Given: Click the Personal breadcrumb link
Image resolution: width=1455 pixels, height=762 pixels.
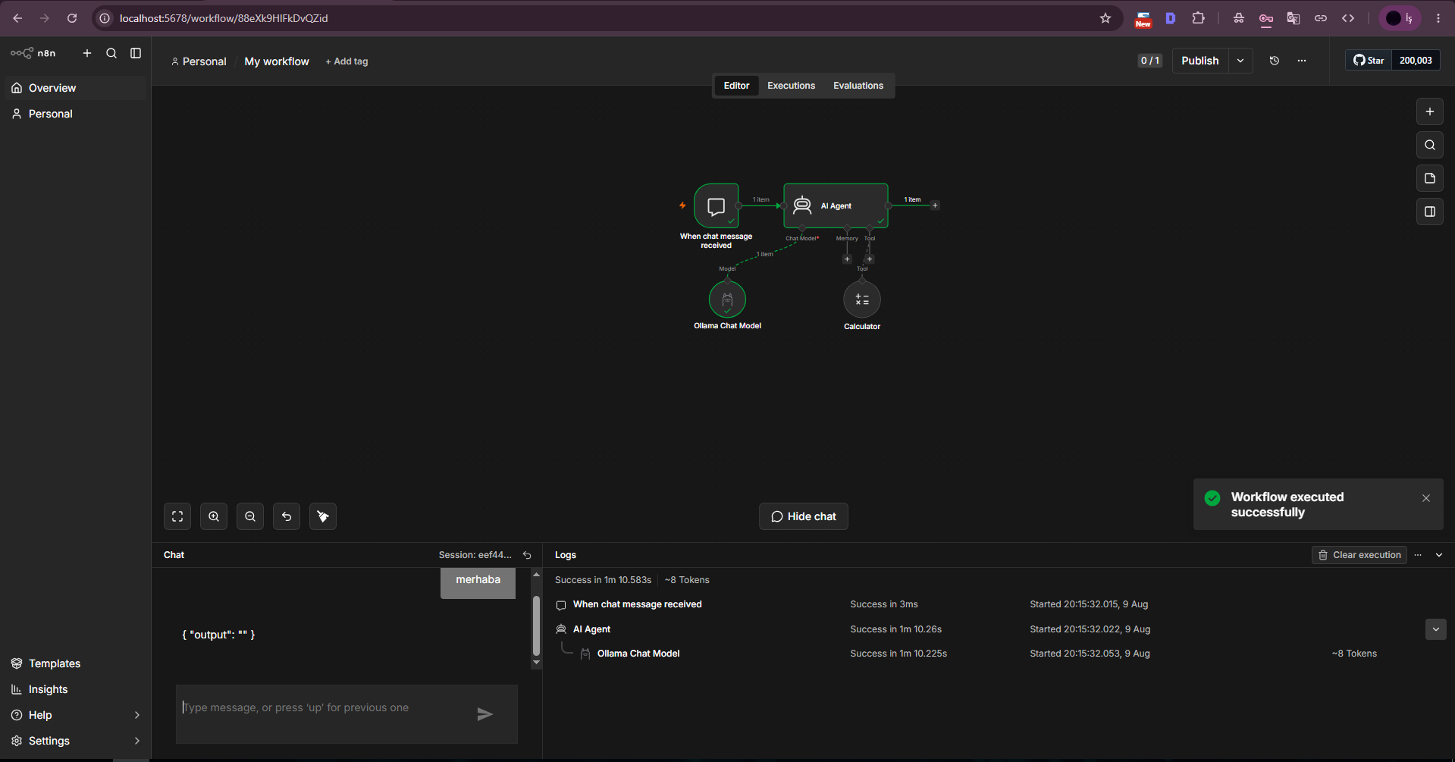Looking at the screenshot, I should (x=199, y=61).
